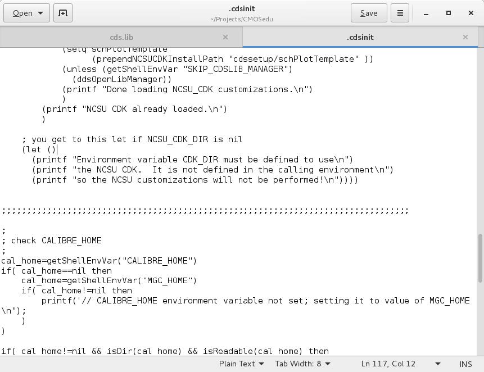Click the 'so the NCSU customizations will not' line
The image size is (484, 372).
(194, 180)
